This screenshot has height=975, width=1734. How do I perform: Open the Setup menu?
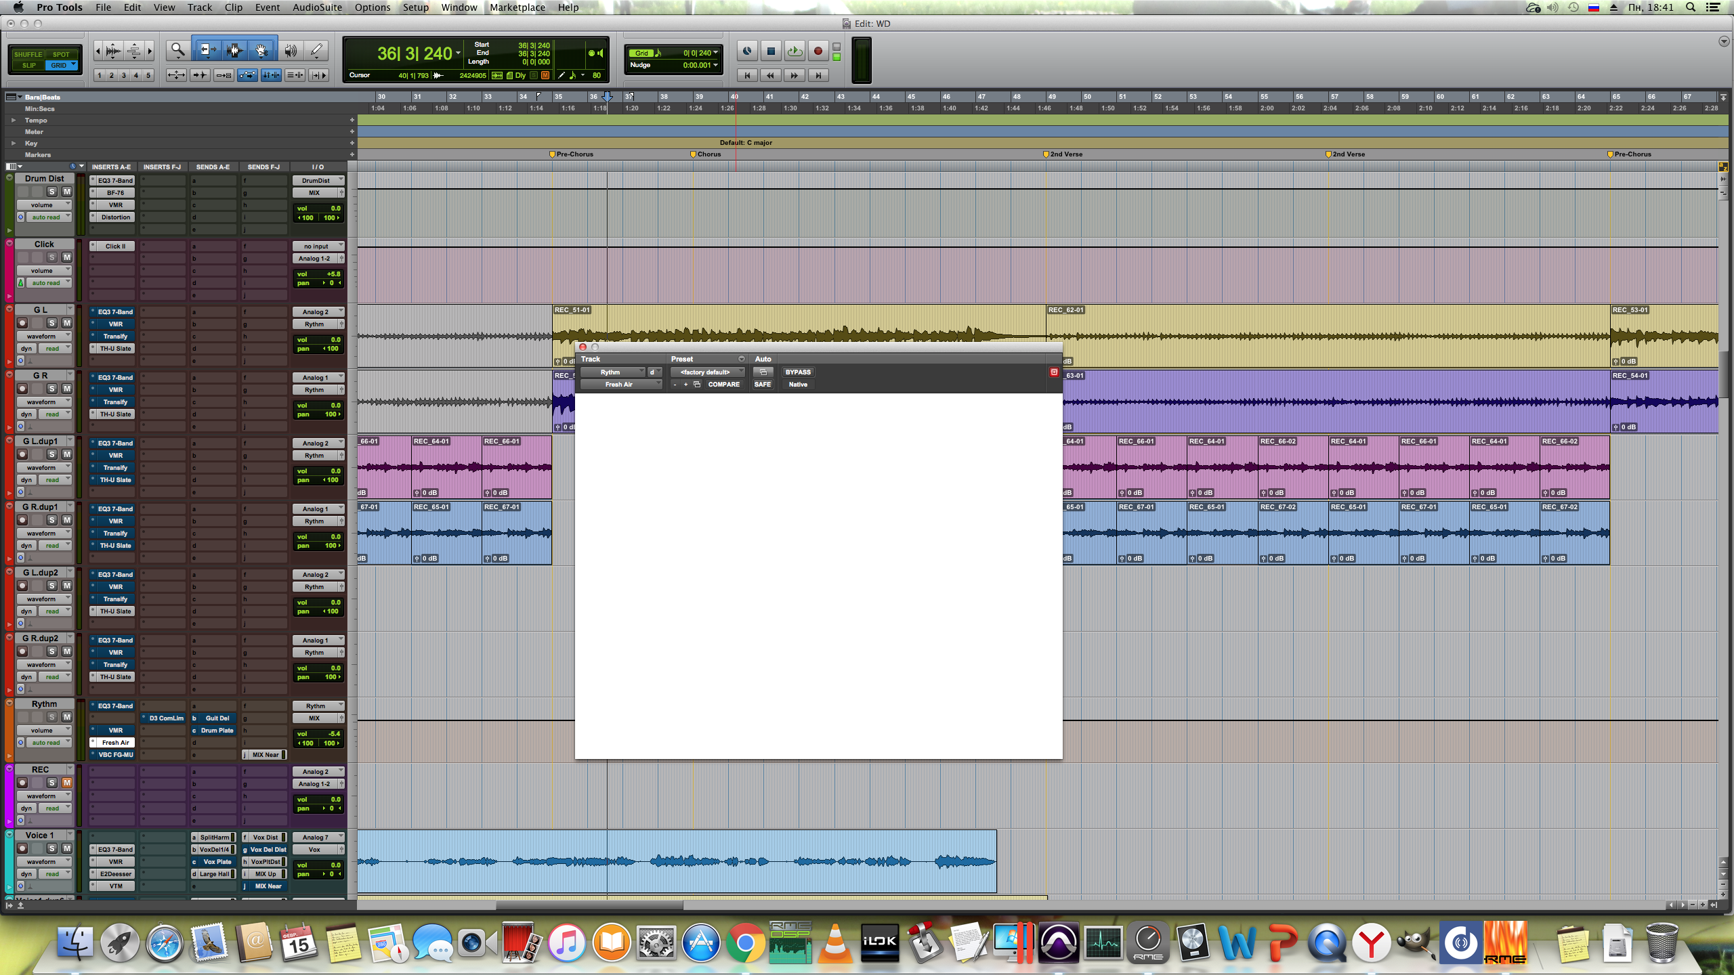coord(415,7)
